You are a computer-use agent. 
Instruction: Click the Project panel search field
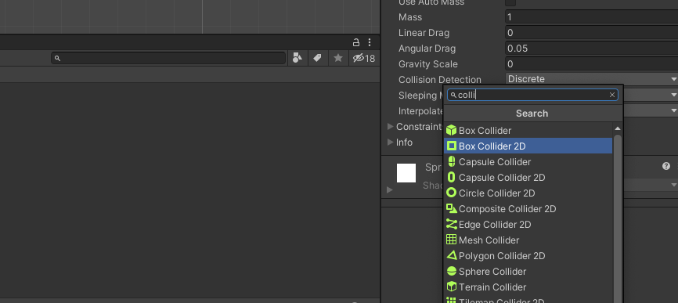click(x=168, y=58)
